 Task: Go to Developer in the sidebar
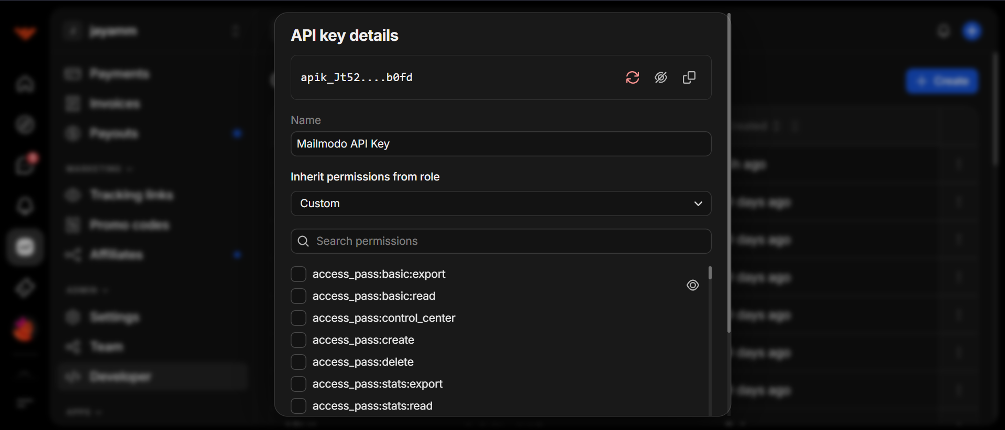tap(120, 377)
